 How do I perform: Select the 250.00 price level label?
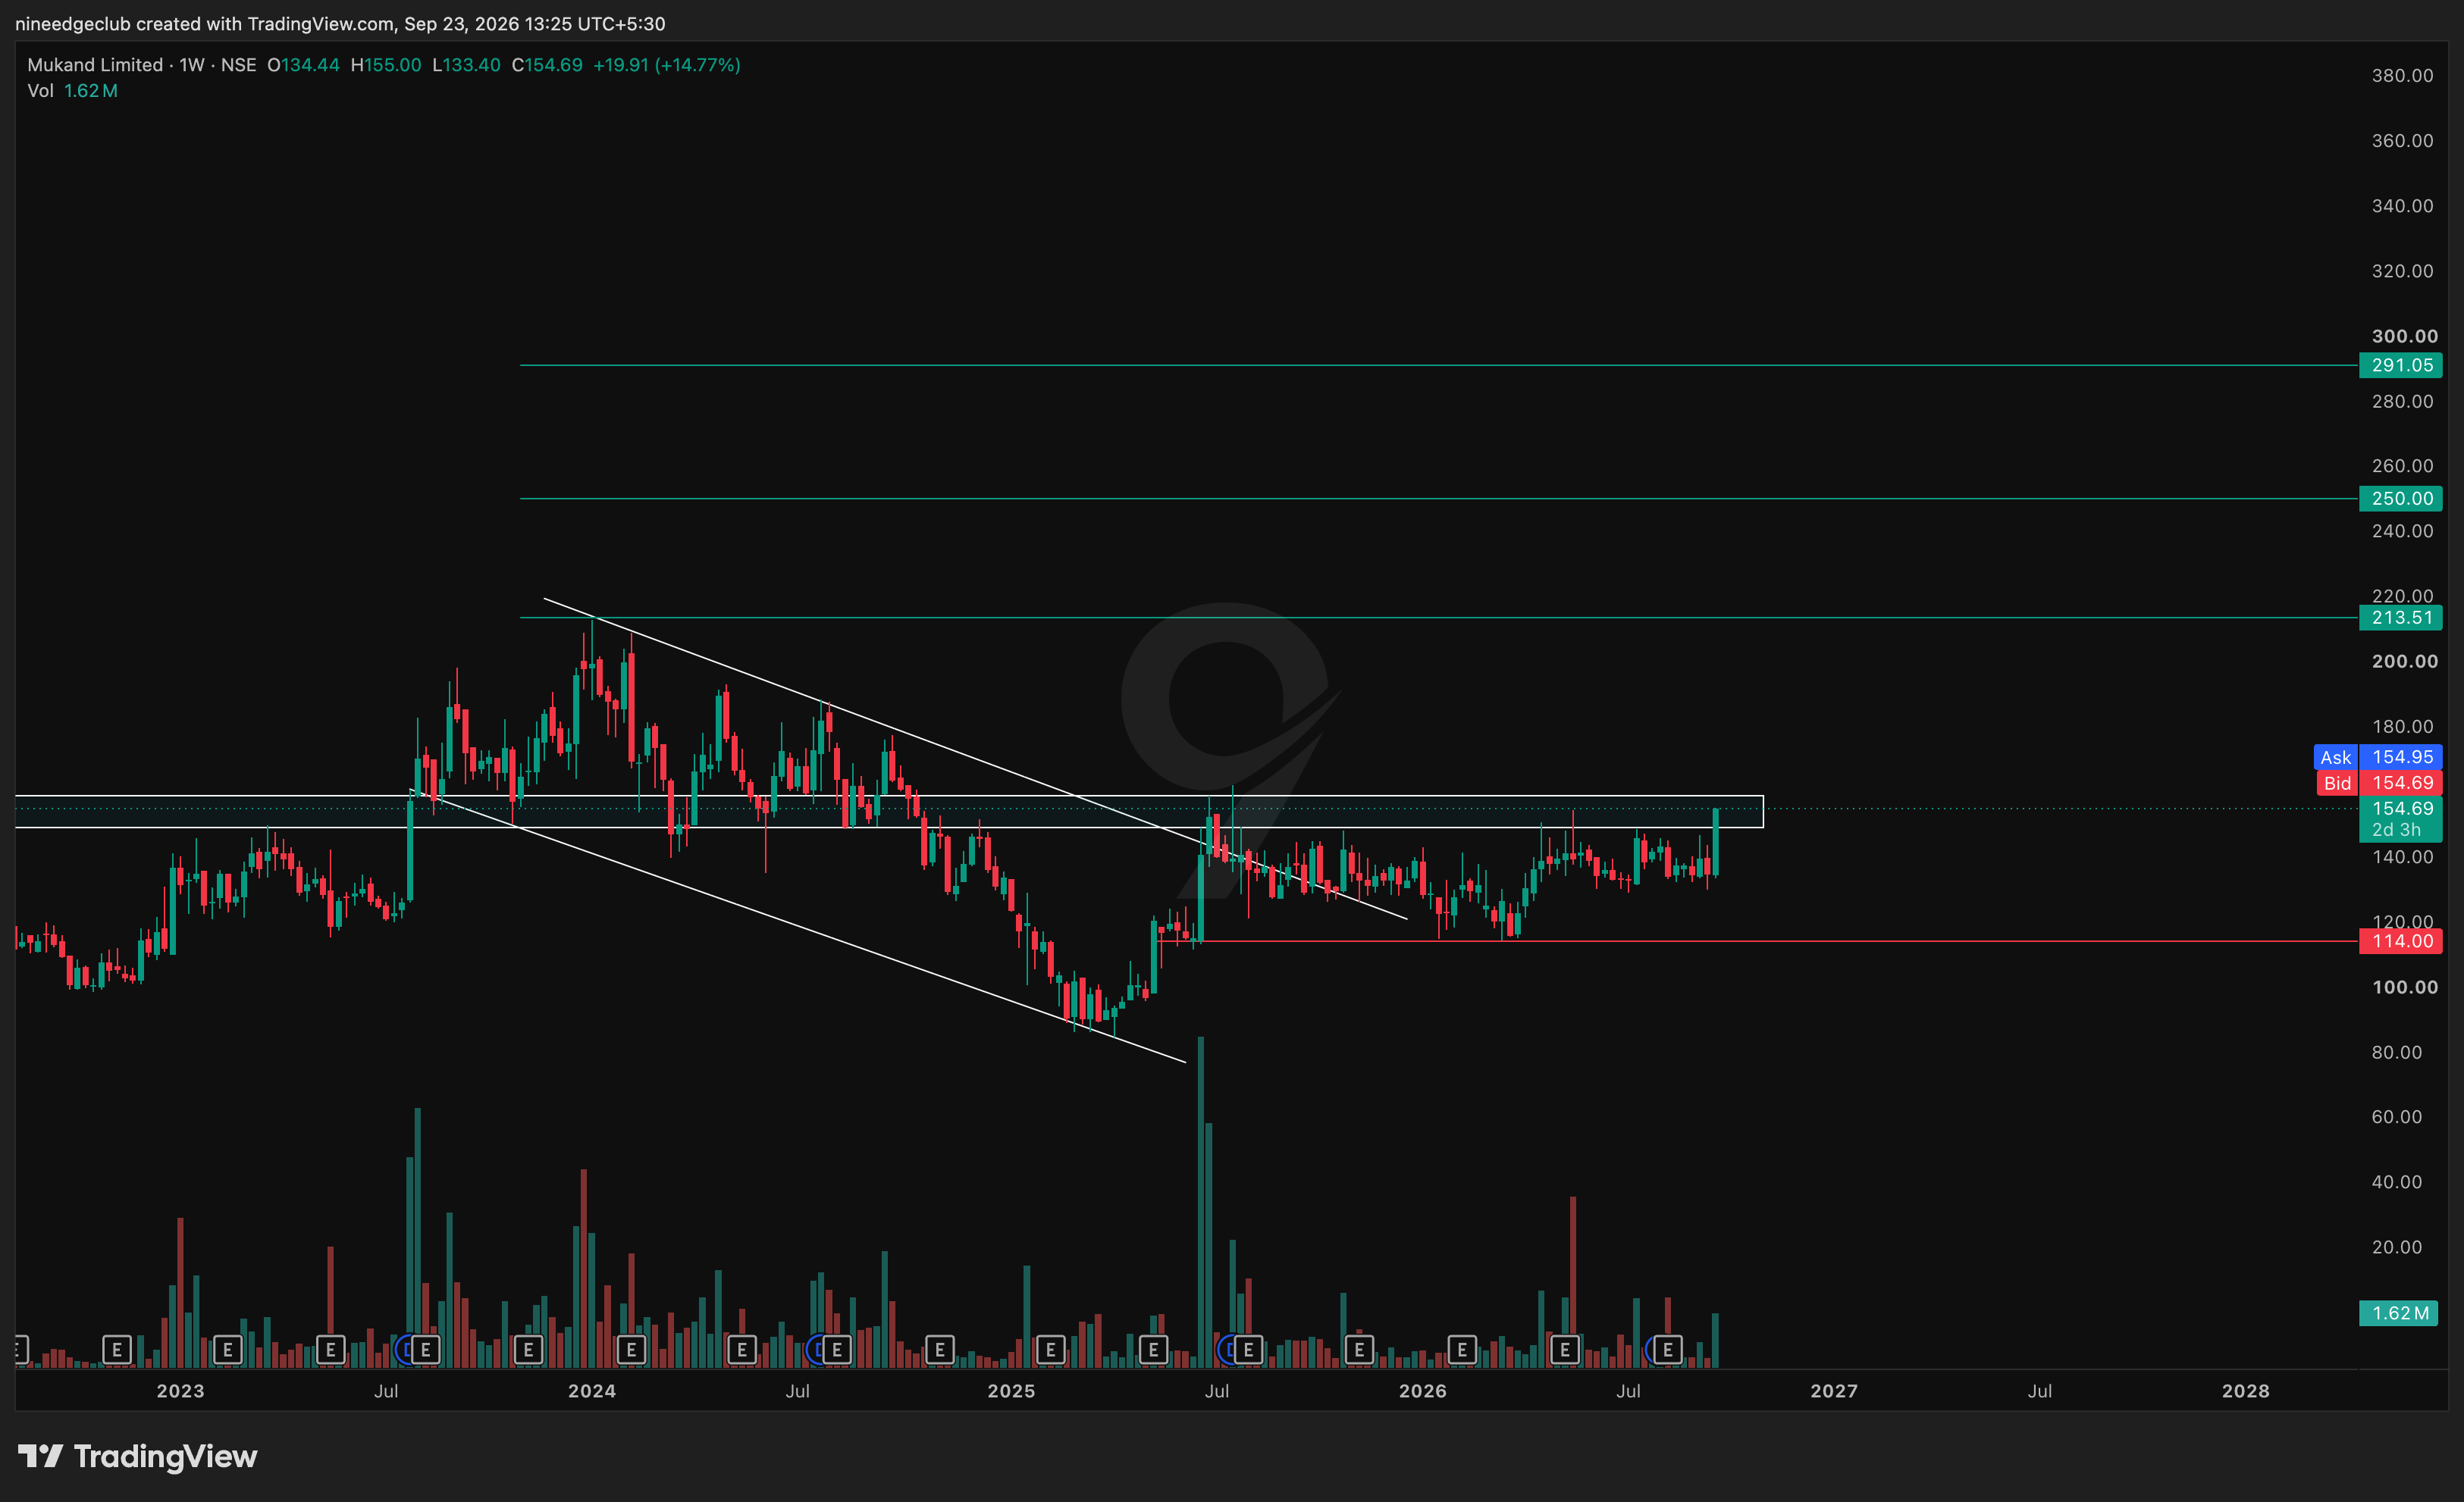coord(2400,499)
